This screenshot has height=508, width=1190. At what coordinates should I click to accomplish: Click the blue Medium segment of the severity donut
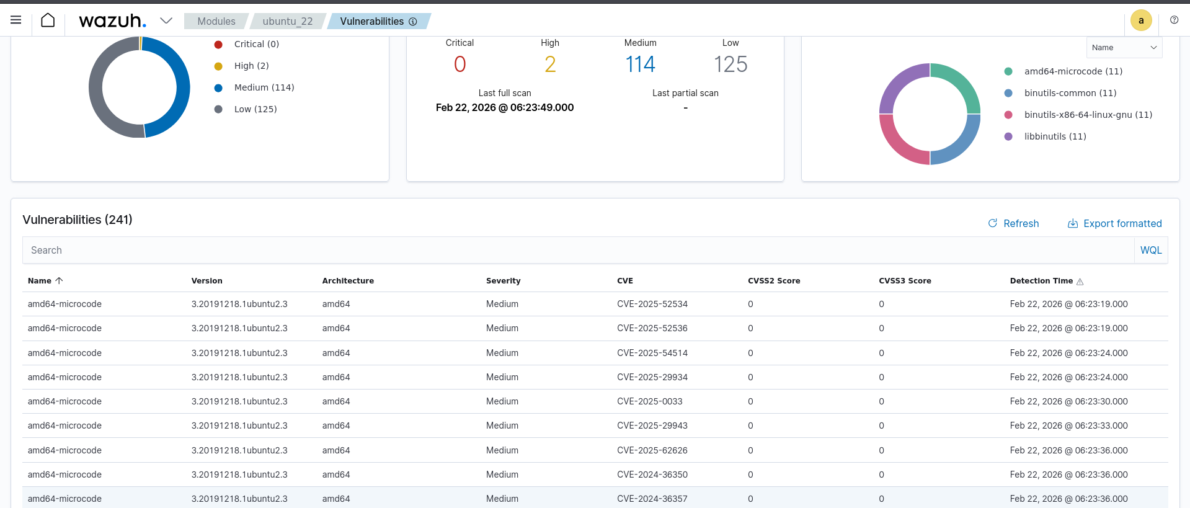pos(176,87)
